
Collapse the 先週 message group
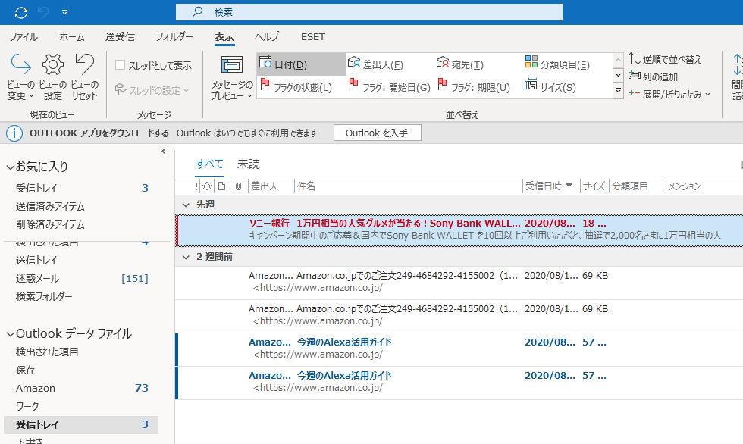click(x=186, y=205)
